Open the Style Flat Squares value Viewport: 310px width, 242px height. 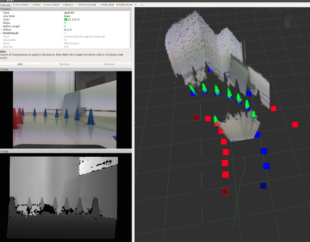(72, 43)
